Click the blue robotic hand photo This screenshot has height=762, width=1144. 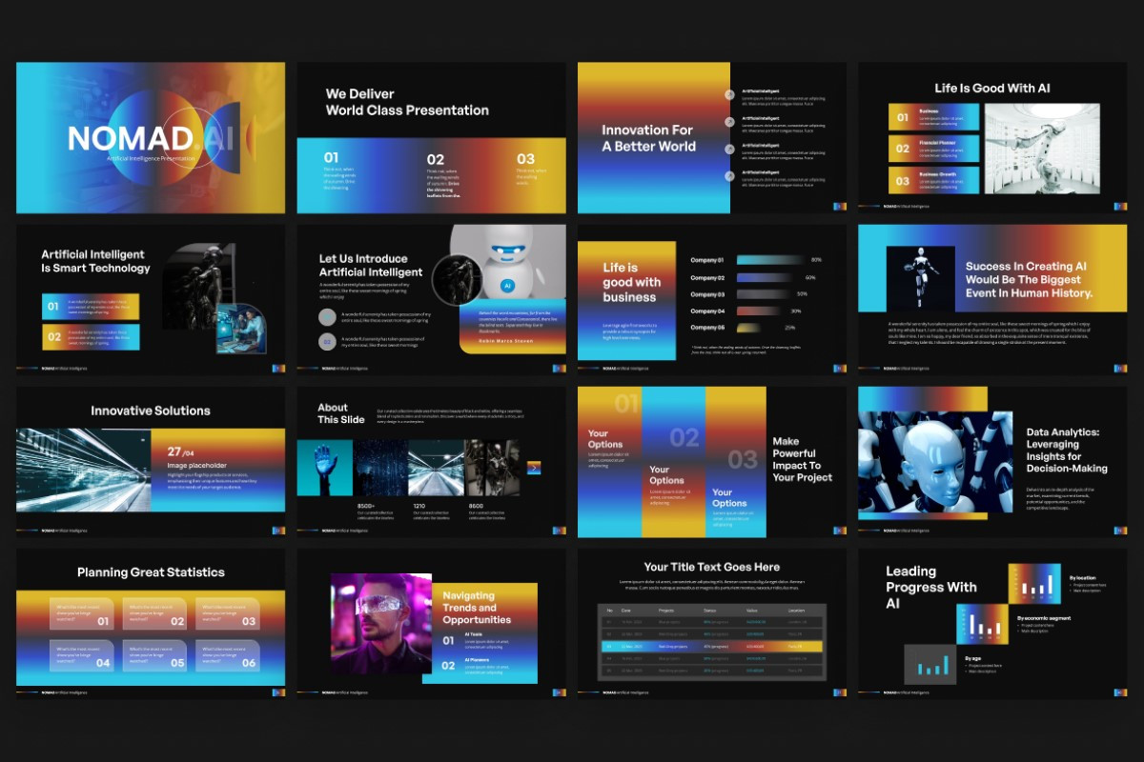coord(324,468)
